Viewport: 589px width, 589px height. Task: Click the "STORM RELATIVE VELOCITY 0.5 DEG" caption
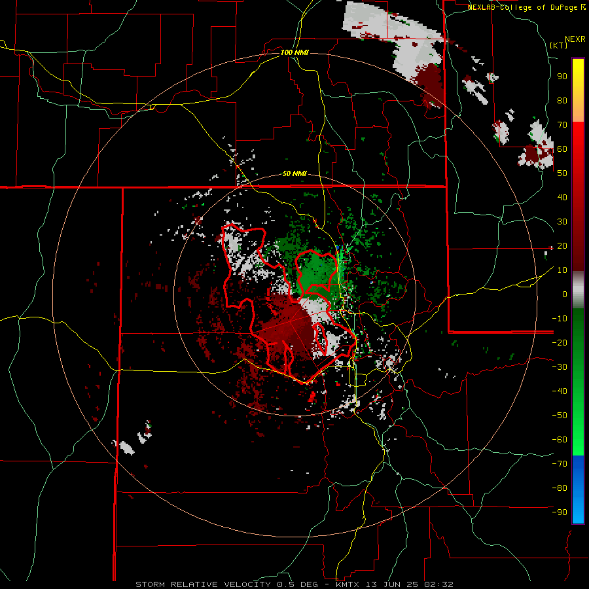click(x=226, y=584)
